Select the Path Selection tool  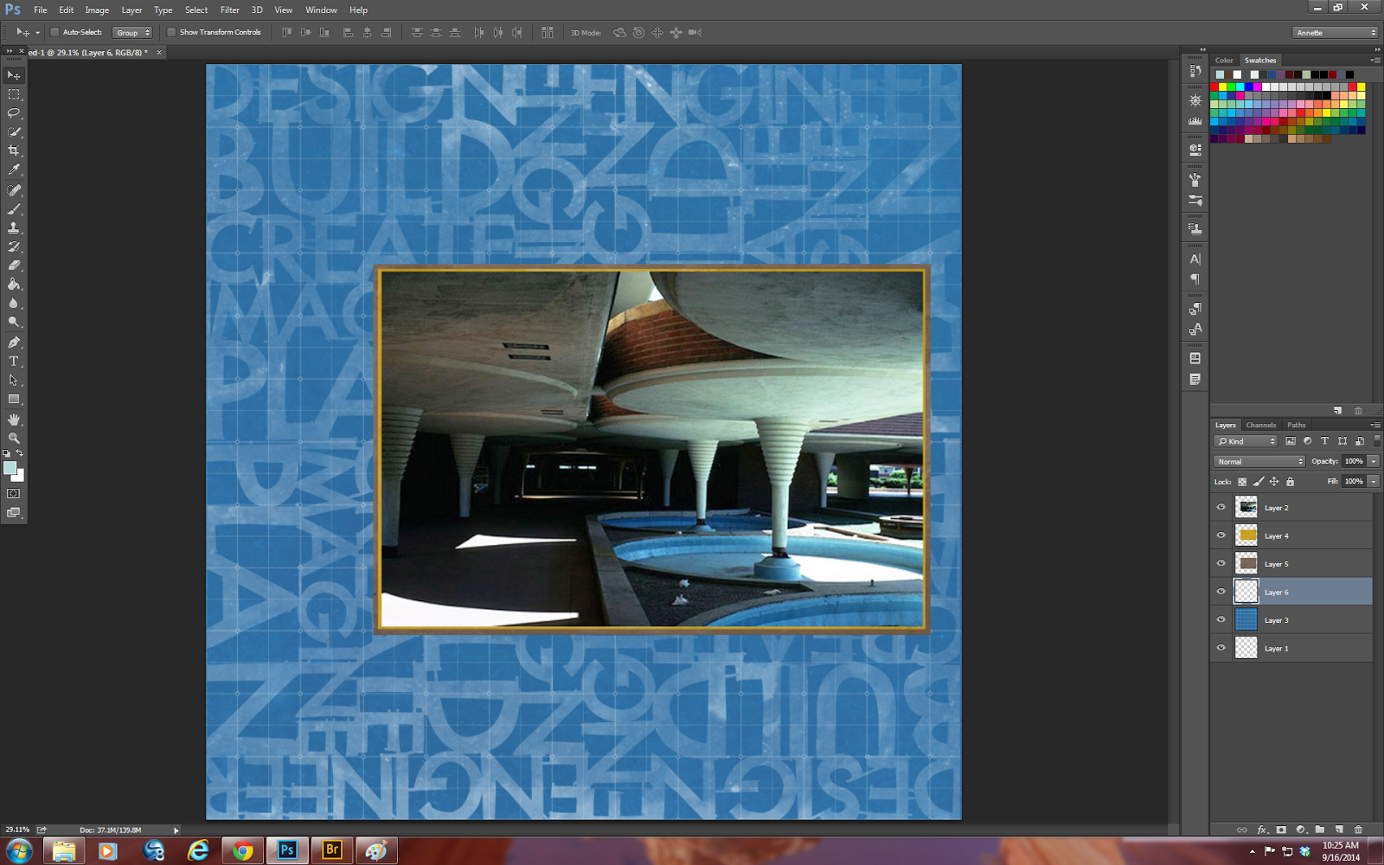(x=14, y=381)
